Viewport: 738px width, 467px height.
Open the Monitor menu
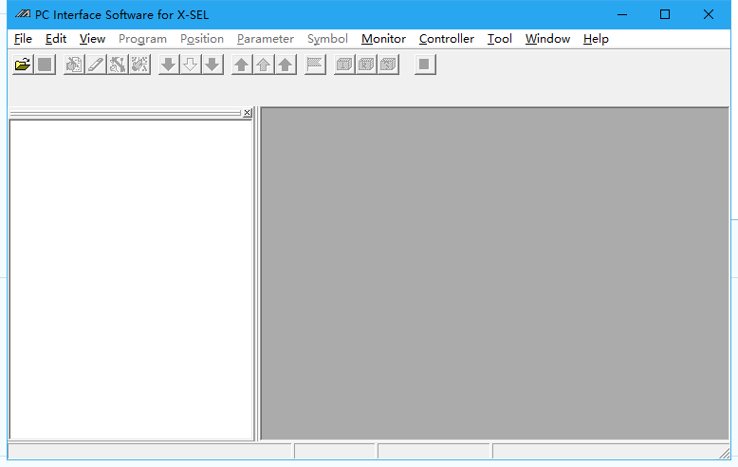[x=383, y=39]
